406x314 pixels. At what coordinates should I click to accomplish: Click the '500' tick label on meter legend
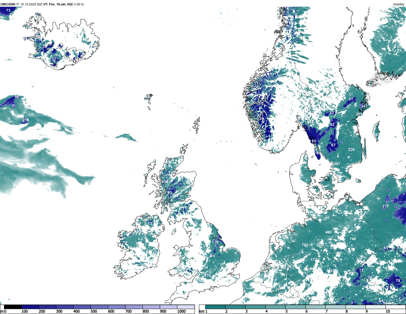tap(94, 311)
